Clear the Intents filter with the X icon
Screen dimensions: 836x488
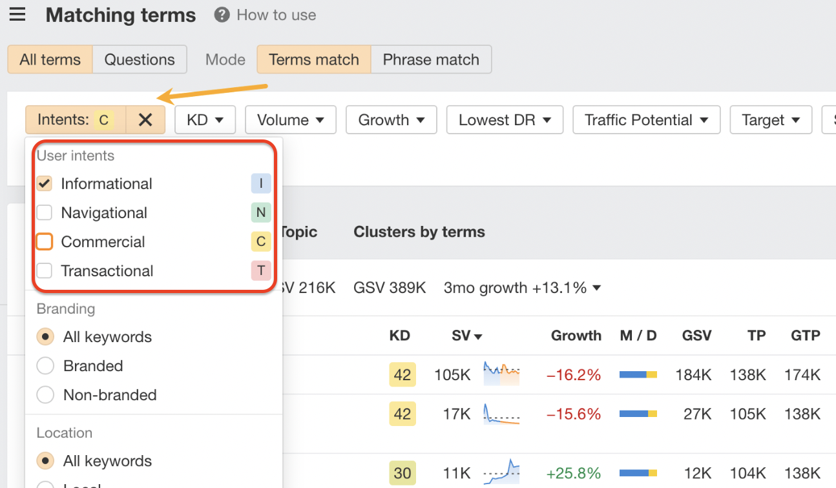145,119
